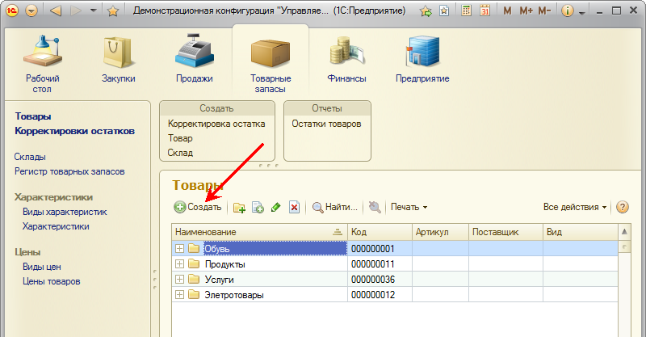Open Цены товаров link in sidebar
The width and height of the screenshot is (646, 337).
[52, 281]
